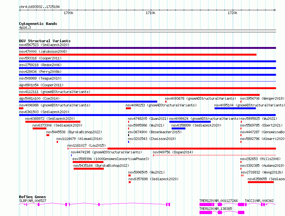Click nsv428434 (Perry2008b) variant label
The image size is (285, 216).
[x=40, y=72]
